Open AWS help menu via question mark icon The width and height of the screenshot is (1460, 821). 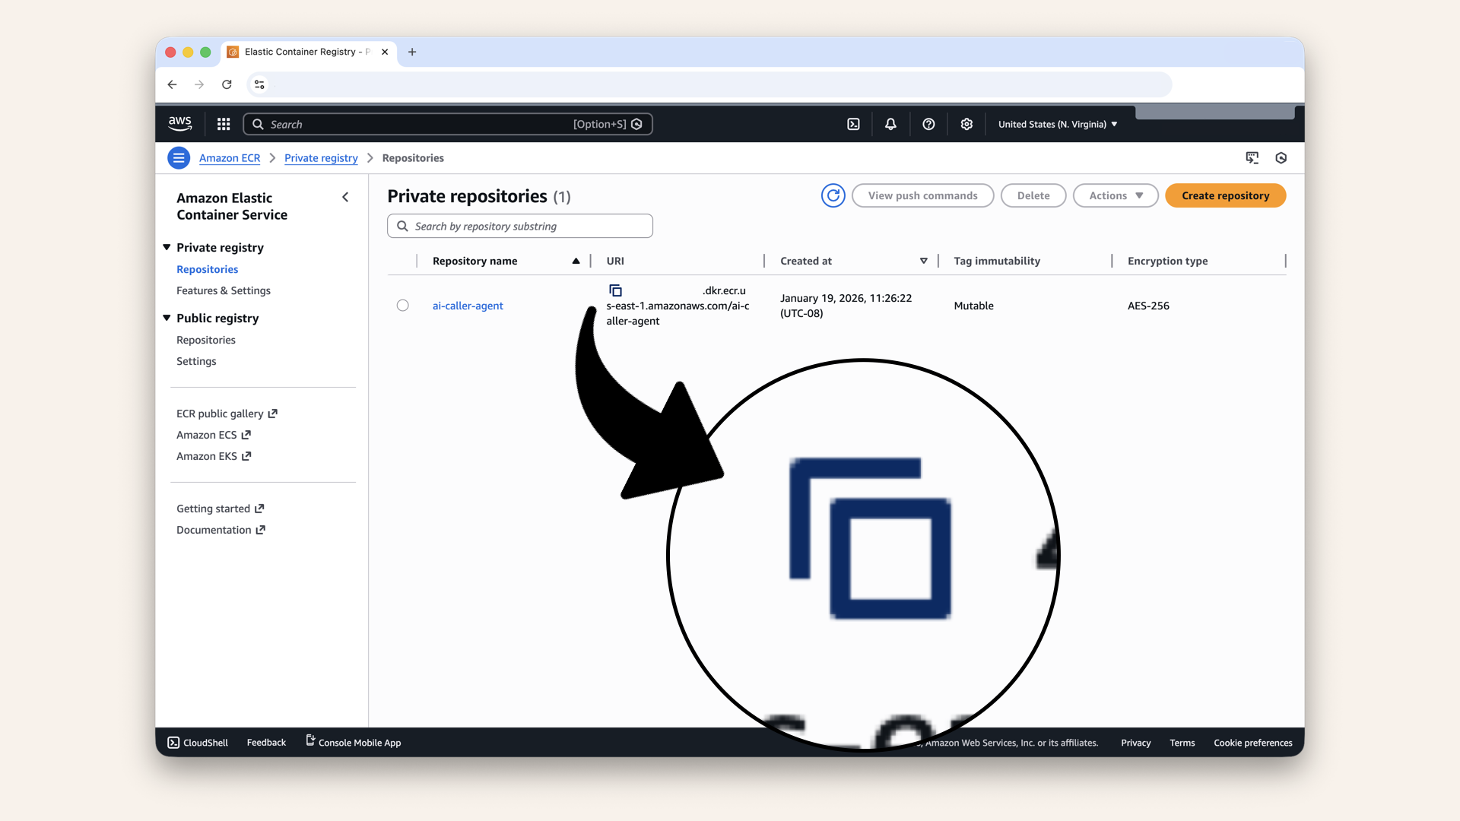click(x=928, y=124)
